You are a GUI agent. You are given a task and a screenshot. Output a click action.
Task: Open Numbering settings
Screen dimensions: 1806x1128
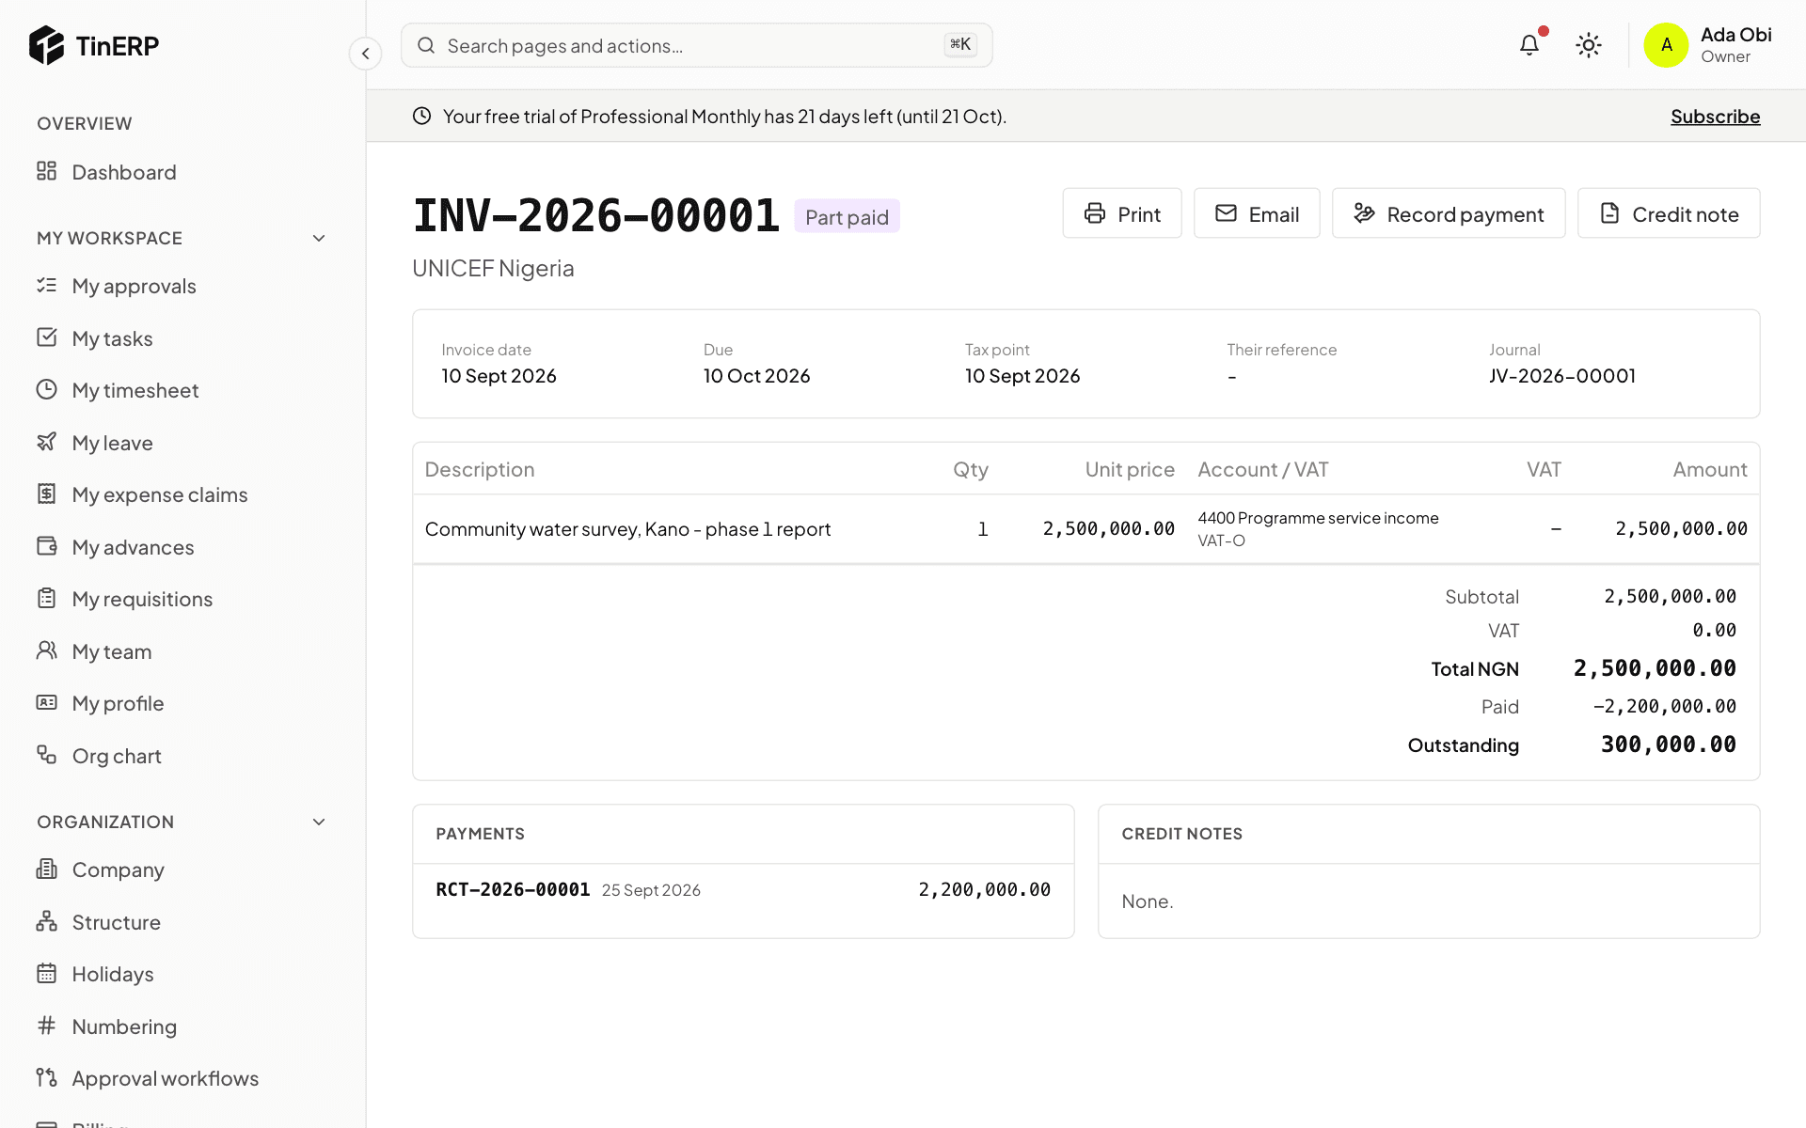click(x=182, y=1026)
